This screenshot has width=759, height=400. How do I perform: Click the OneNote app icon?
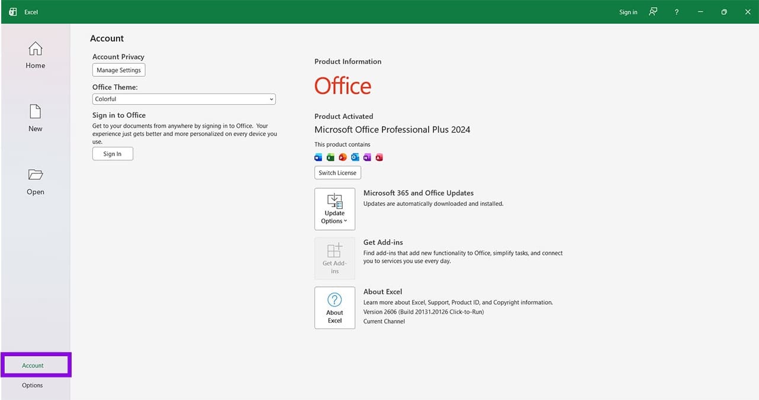(367, 157)
